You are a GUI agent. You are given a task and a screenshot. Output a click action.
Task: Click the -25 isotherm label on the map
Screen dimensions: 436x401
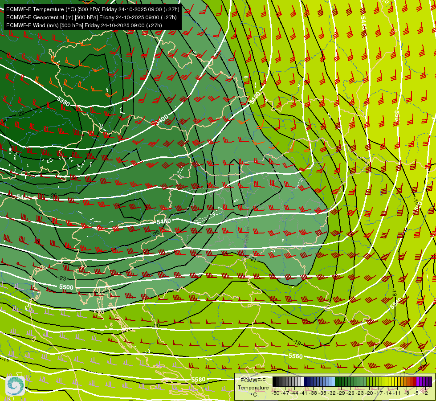156,233
